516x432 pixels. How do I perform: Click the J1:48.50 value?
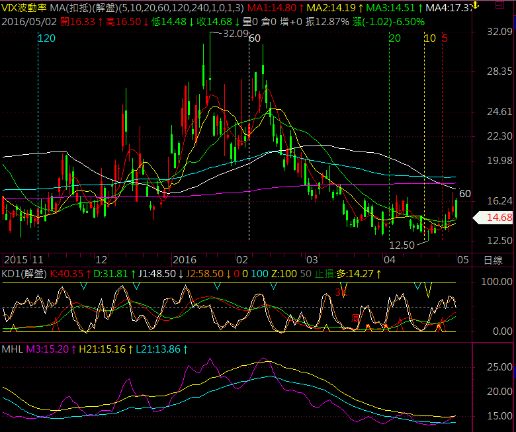[x=157, y=274]
